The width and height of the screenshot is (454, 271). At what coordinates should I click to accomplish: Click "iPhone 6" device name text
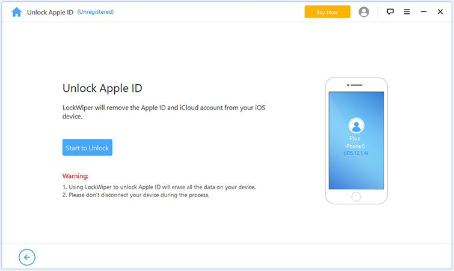click(355, 146)
